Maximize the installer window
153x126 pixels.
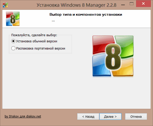132,4
